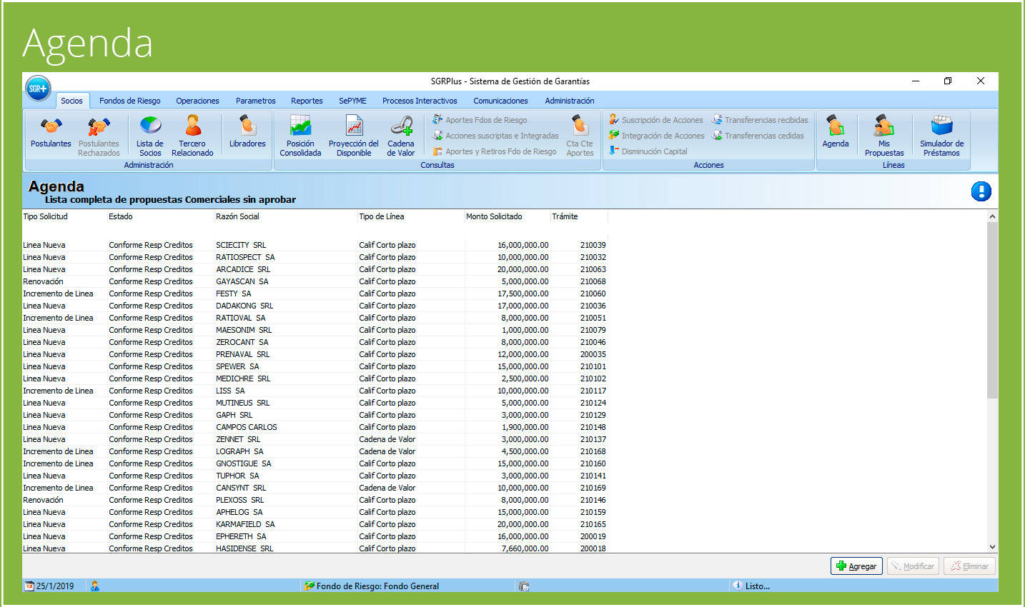Image resolution: width=1025 pixels, height=607 pixels.
Task: Click the SGR+ round application button
Action: (x=38, y=89)
